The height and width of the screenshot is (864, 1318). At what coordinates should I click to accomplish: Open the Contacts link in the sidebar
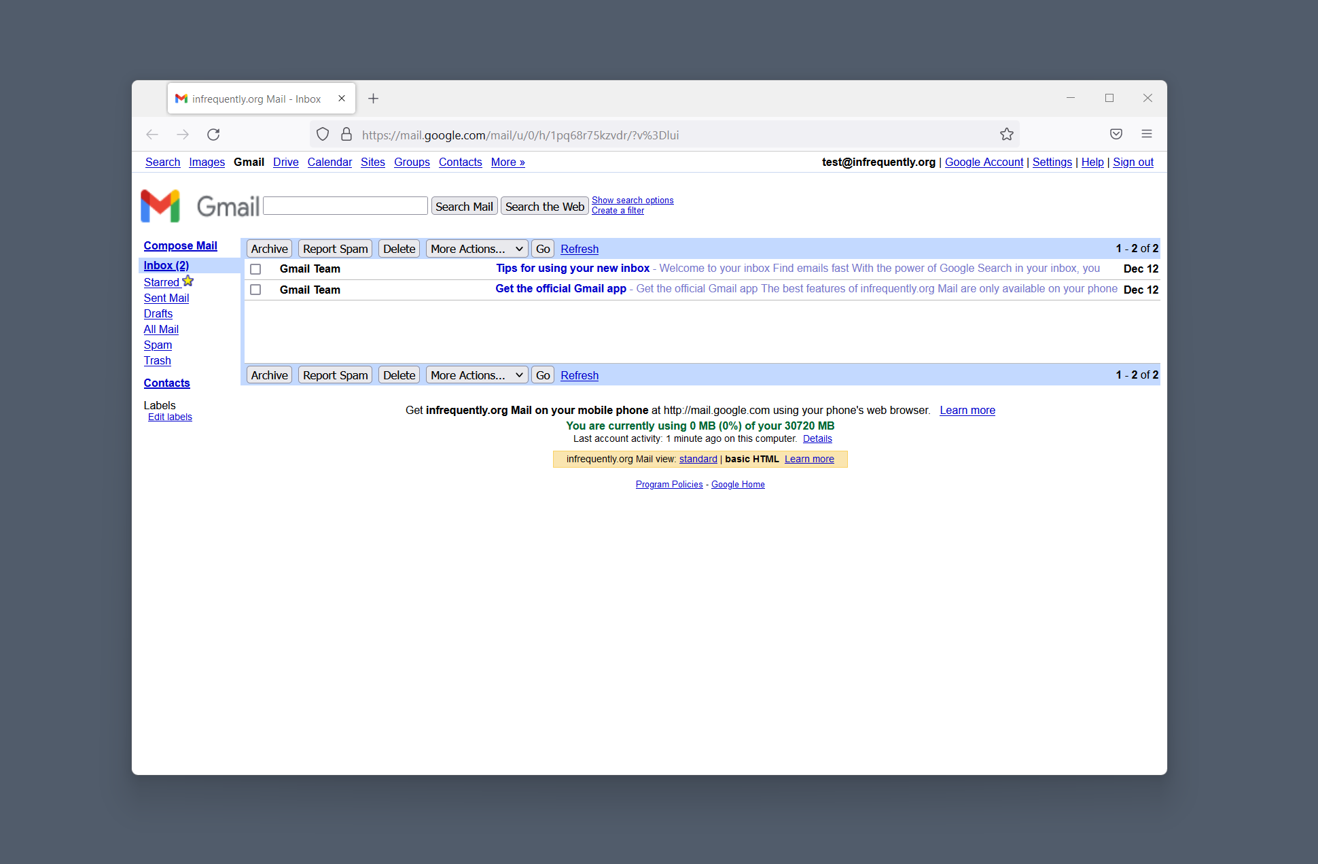coord(166,383)
